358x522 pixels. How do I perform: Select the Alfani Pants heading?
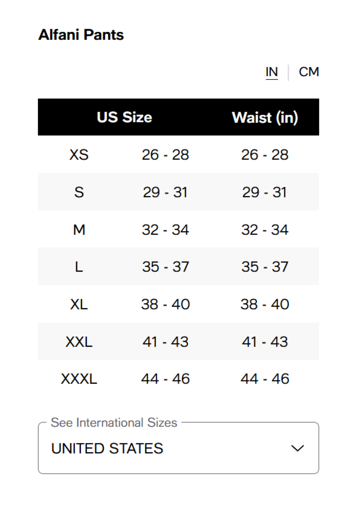tap(81, 35)
